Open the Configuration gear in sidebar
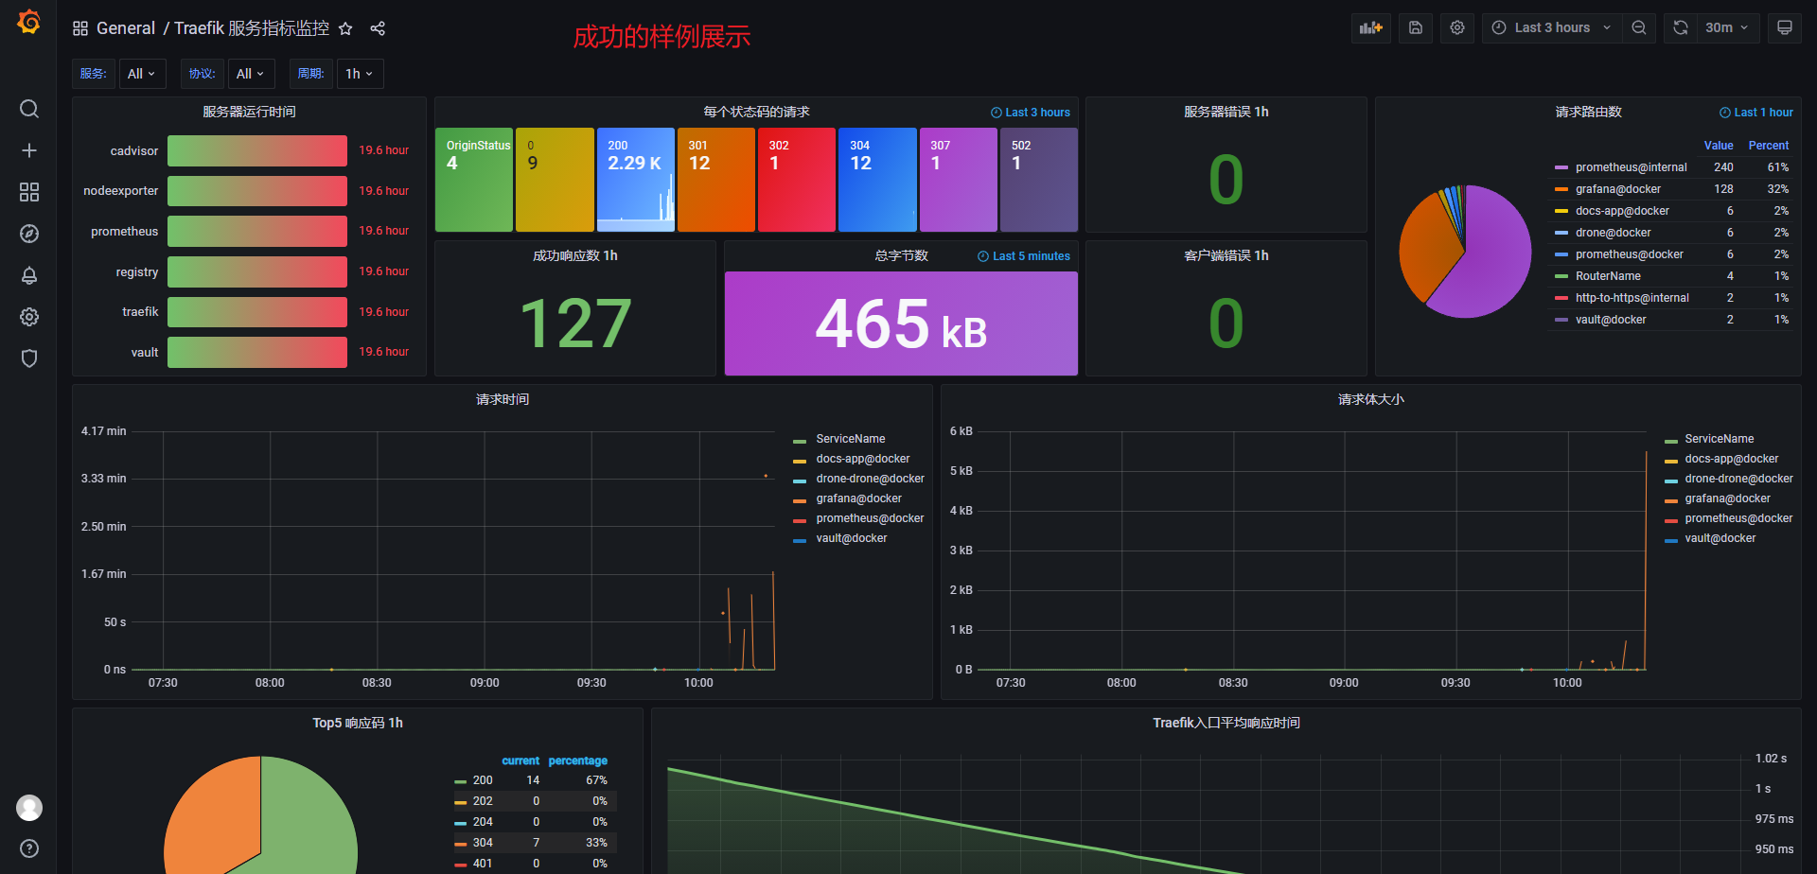Viewport: 1817px width, 874px height. pyautogui.click(x=29, y=317)
